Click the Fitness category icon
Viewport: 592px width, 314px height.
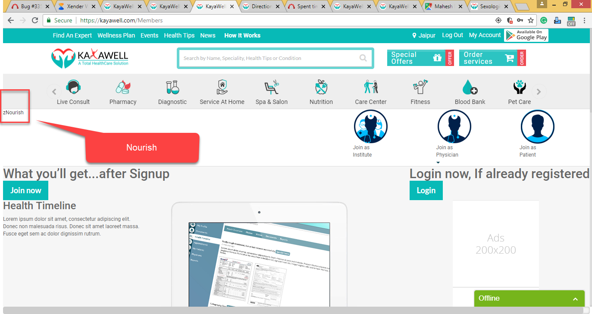coord(420,88)
